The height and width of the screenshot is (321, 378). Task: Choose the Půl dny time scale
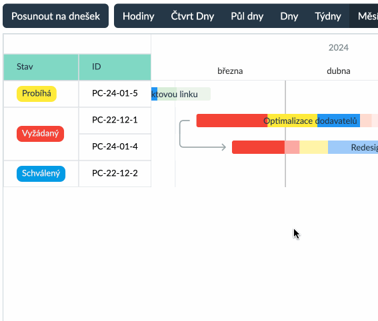247,16
